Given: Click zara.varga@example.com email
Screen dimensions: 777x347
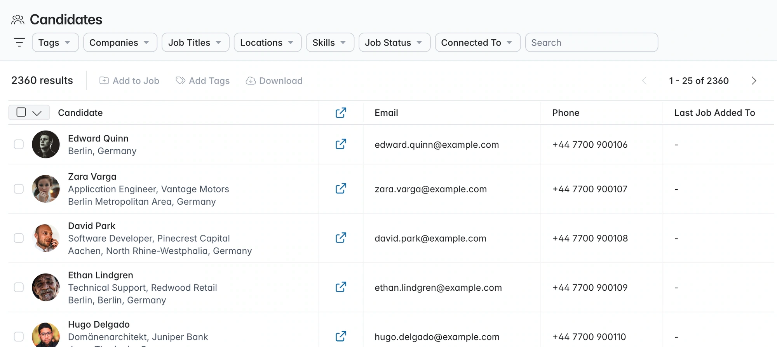Looking at the screenshot, I should (430, 189).
